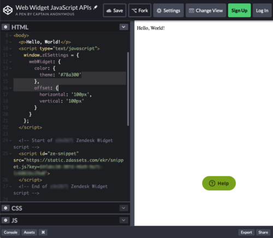The width and height of the screenshot is (273, 238).
Task: Collapse code fold arrow on line 8
Action: click(10, 36)
